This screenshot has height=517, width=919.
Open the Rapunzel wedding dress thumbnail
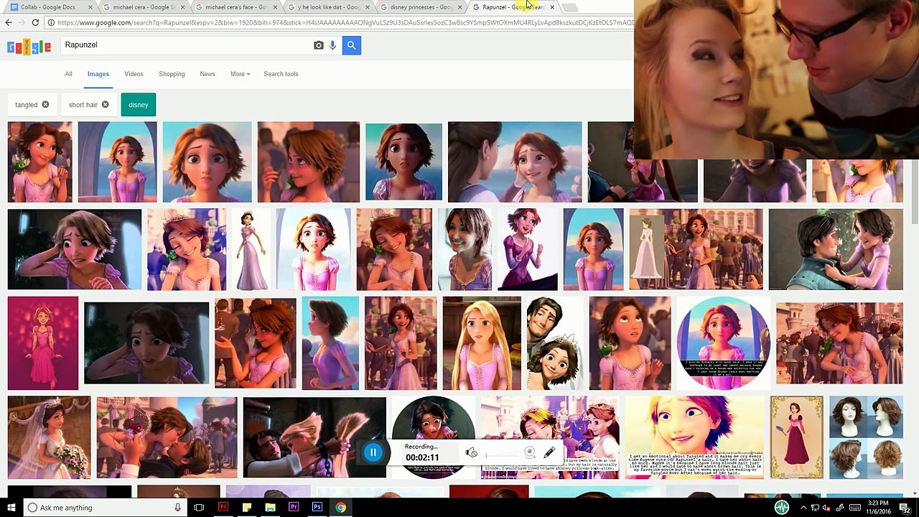50,437
